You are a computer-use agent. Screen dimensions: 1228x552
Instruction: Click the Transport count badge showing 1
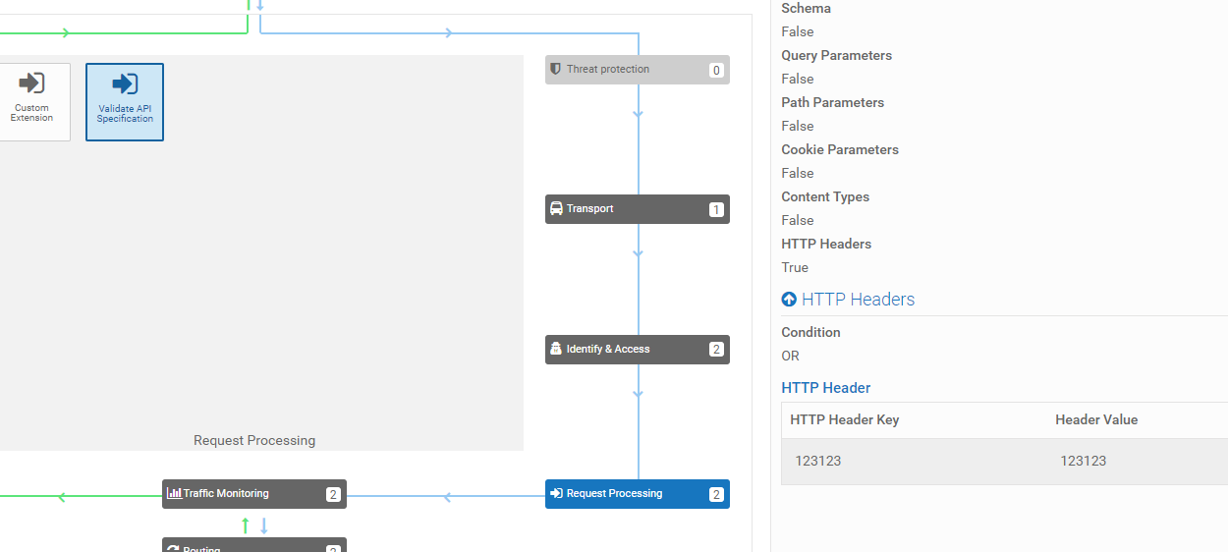[716, 209]
